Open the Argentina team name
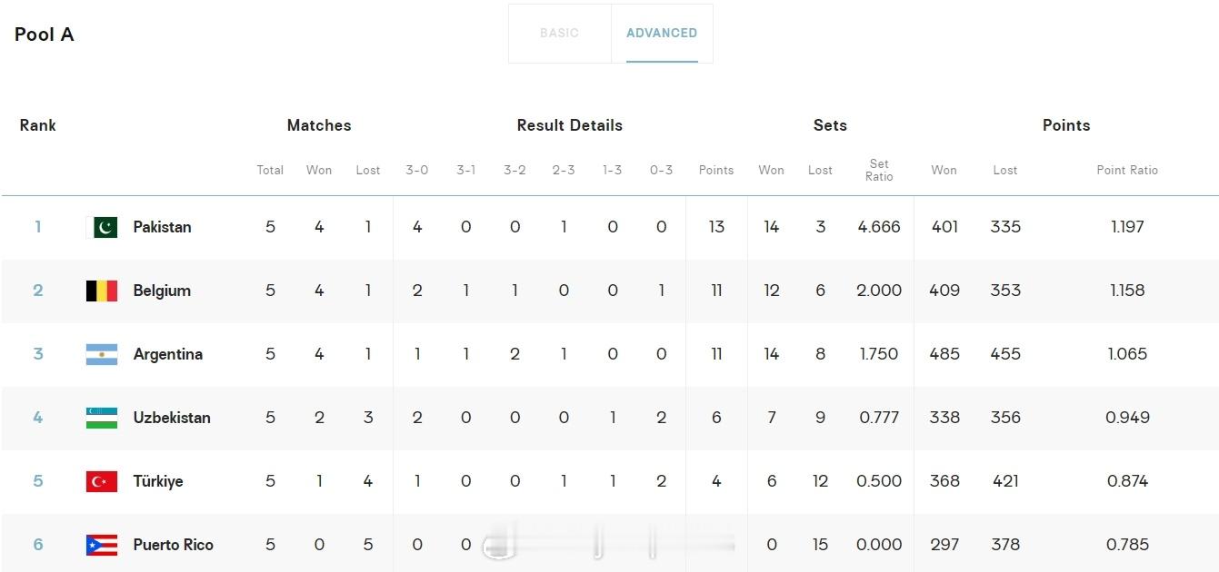Image resolution: width=1219 pixels, height=572 pixels. tap(168, 354)
